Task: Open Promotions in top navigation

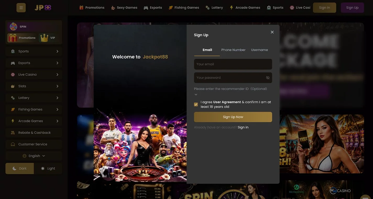Action: [92, 8]
